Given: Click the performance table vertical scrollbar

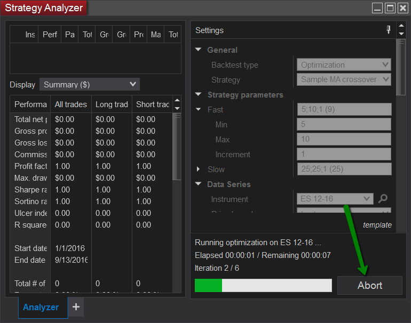Looking at the screenshot, I should pyautogui.click(x=177, y=147).
